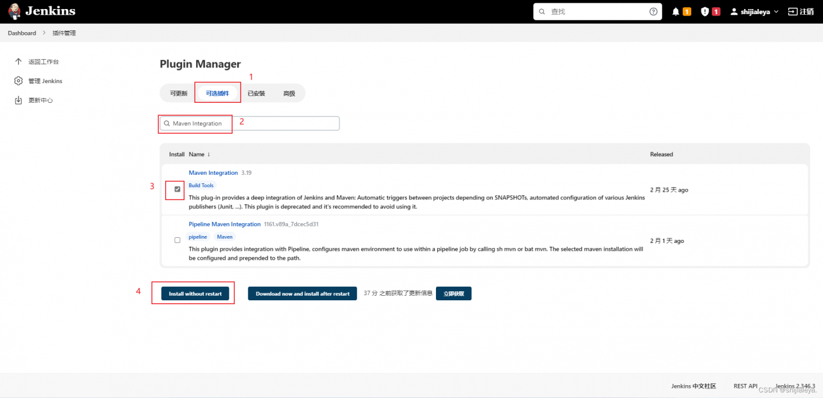823x398 pixels.
Task: Click the magnifier icon in header search
Action: [542, 12]
